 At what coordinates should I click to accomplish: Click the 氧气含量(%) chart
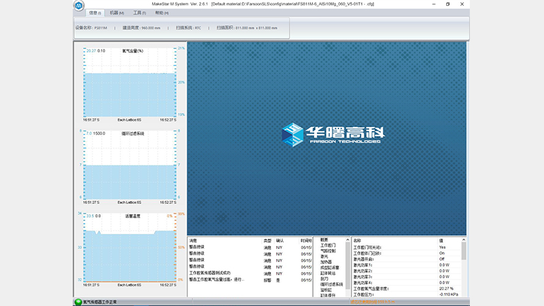130,82
